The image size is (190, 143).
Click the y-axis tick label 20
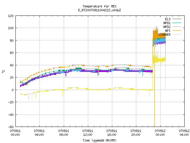coord(12,77)
